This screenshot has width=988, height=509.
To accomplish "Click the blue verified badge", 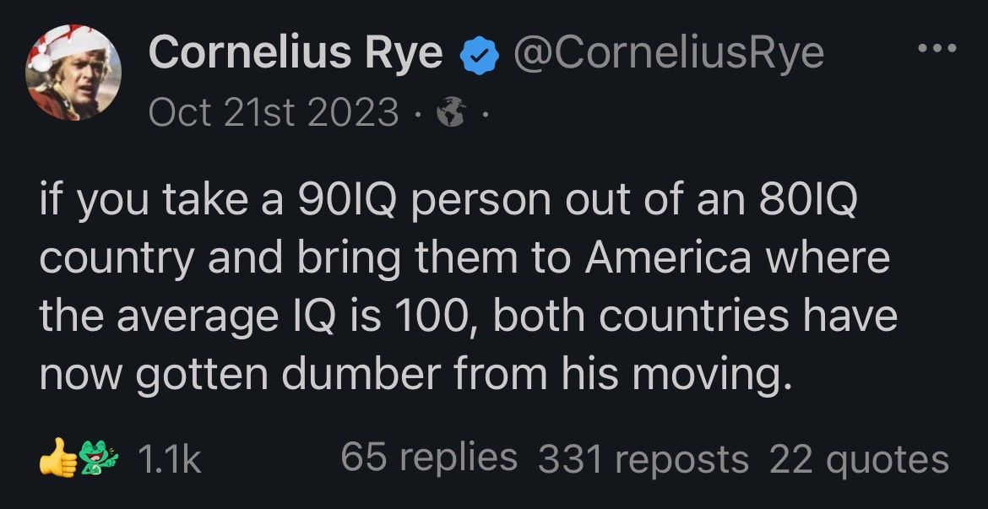I will point(478,56).
